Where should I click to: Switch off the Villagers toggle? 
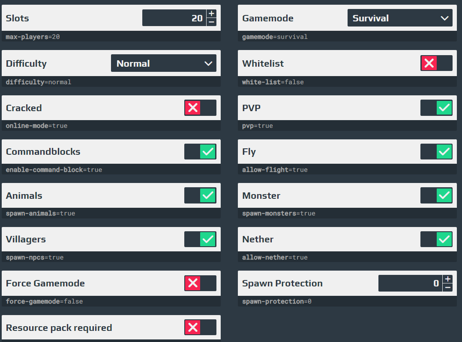(x=201, y=239)
